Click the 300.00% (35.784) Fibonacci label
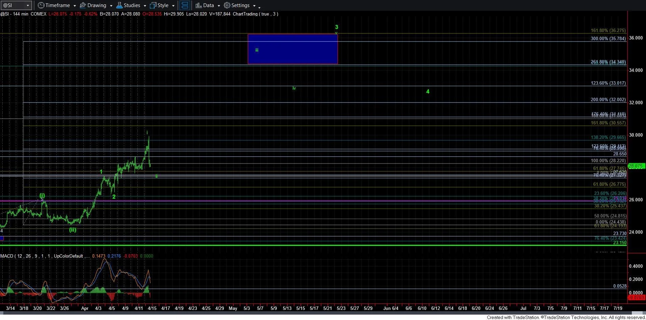 tap(608, 38)
